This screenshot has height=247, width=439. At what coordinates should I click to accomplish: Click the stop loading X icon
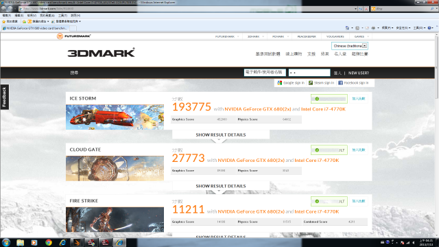pos(366,9)
